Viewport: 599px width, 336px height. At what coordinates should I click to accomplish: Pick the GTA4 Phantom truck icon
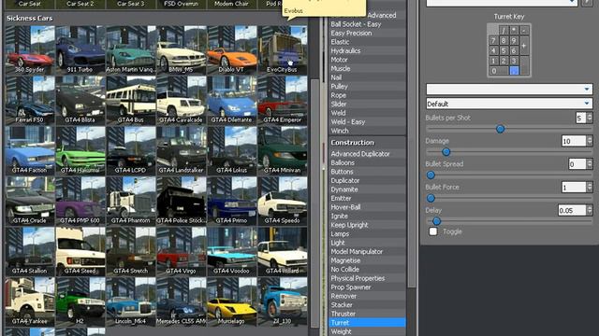tap(131, 201)
